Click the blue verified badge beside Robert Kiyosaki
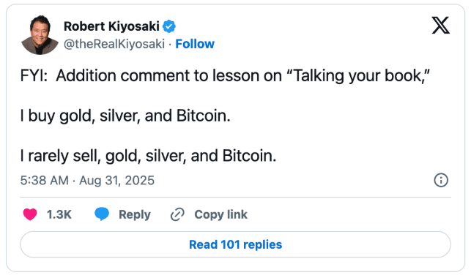The height and width of the screenshot is (278, 471). click(x=169, y=26)
